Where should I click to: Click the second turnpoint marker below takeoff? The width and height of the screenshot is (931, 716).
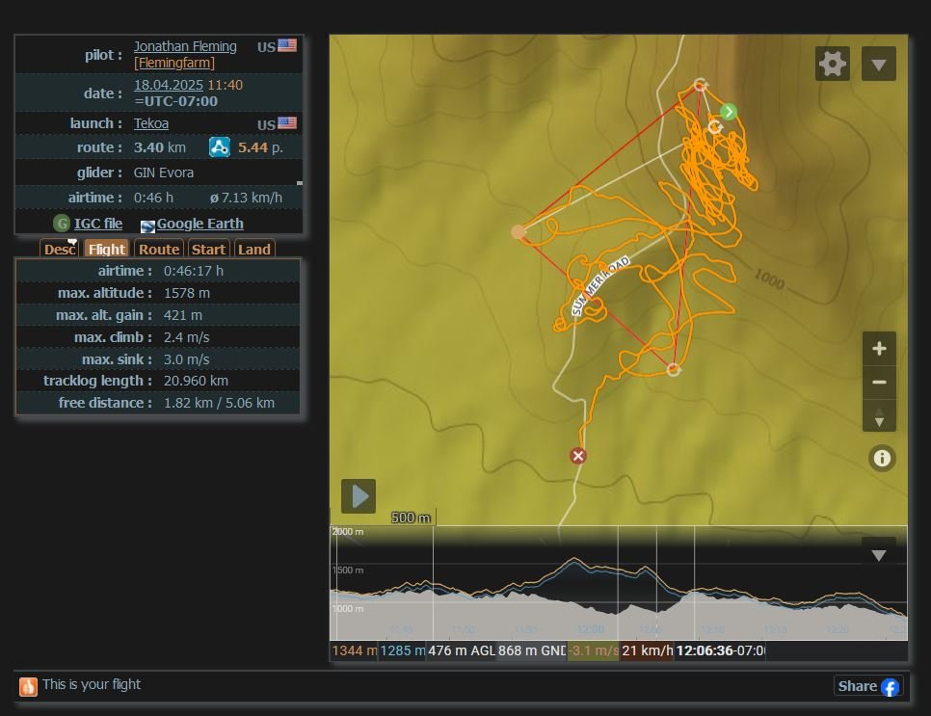(715, 126)
